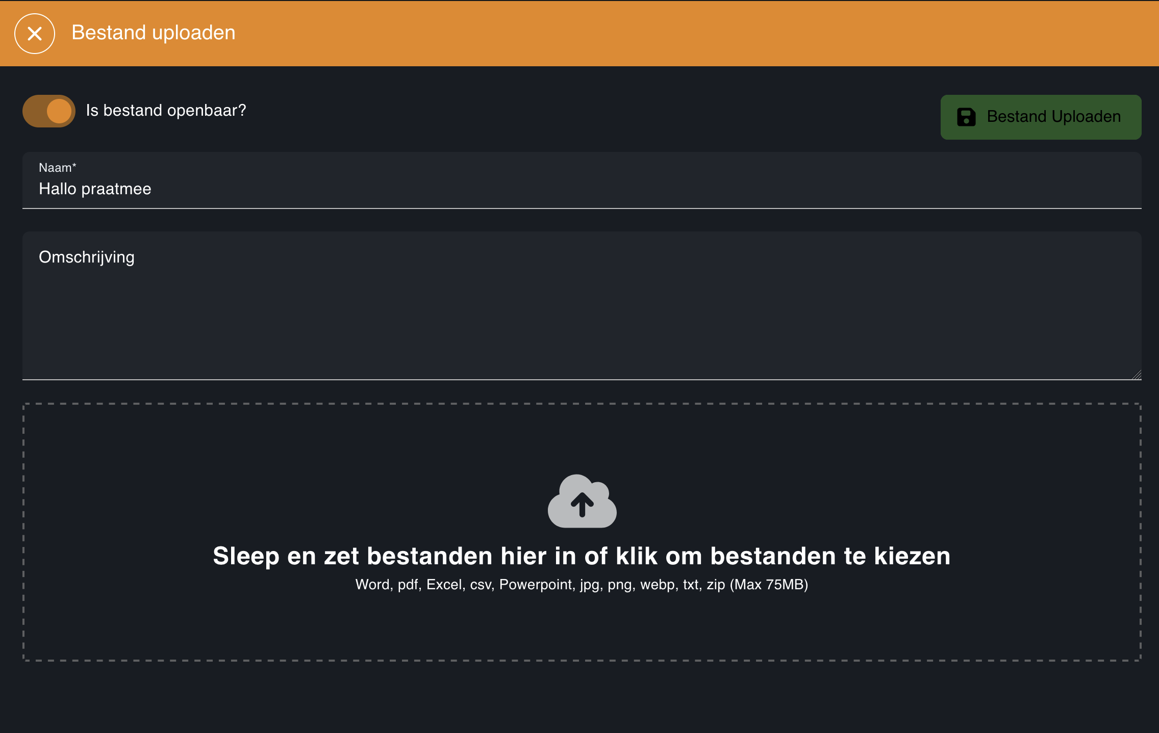The height and width of the screenshot is (733, 1159).
Task: Click the 'Is bestand openbaar?' label text
Action: [x=166, y=111]
